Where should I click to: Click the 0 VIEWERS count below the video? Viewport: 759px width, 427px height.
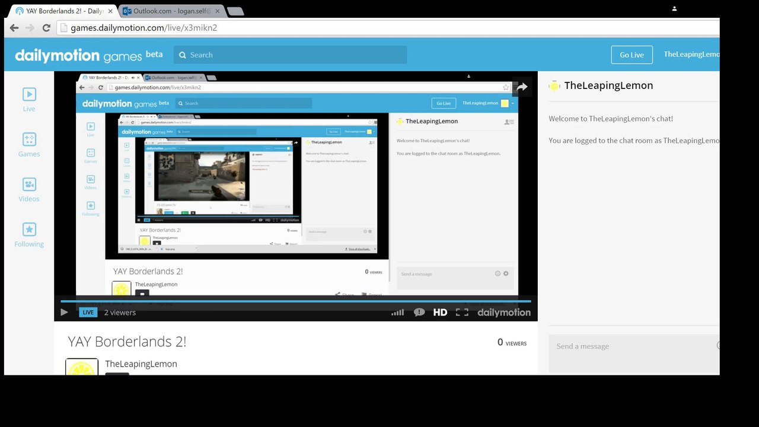(x=512, y=342)
